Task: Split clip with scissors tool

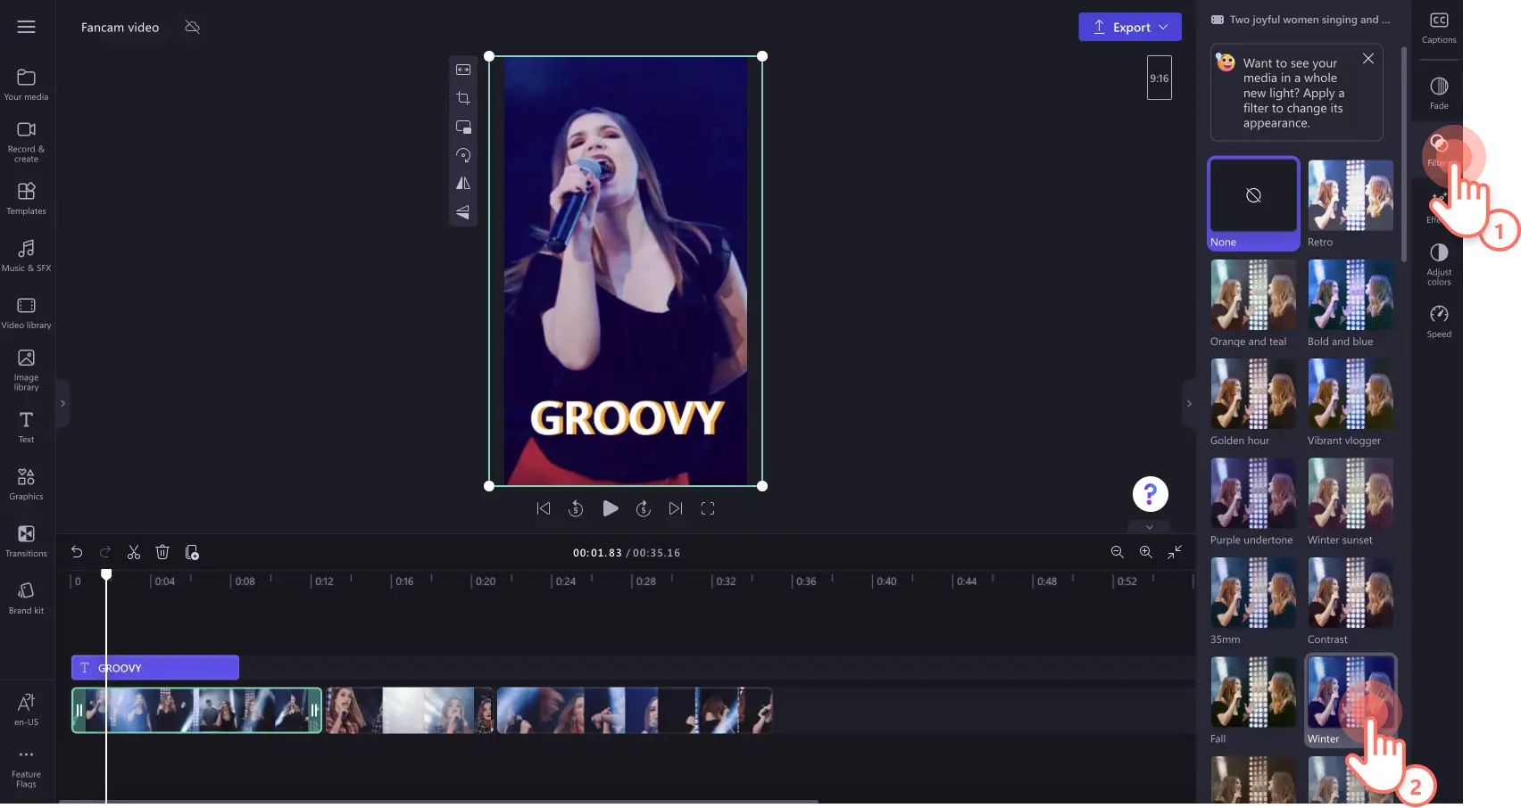Action: [x=134, y=553]
